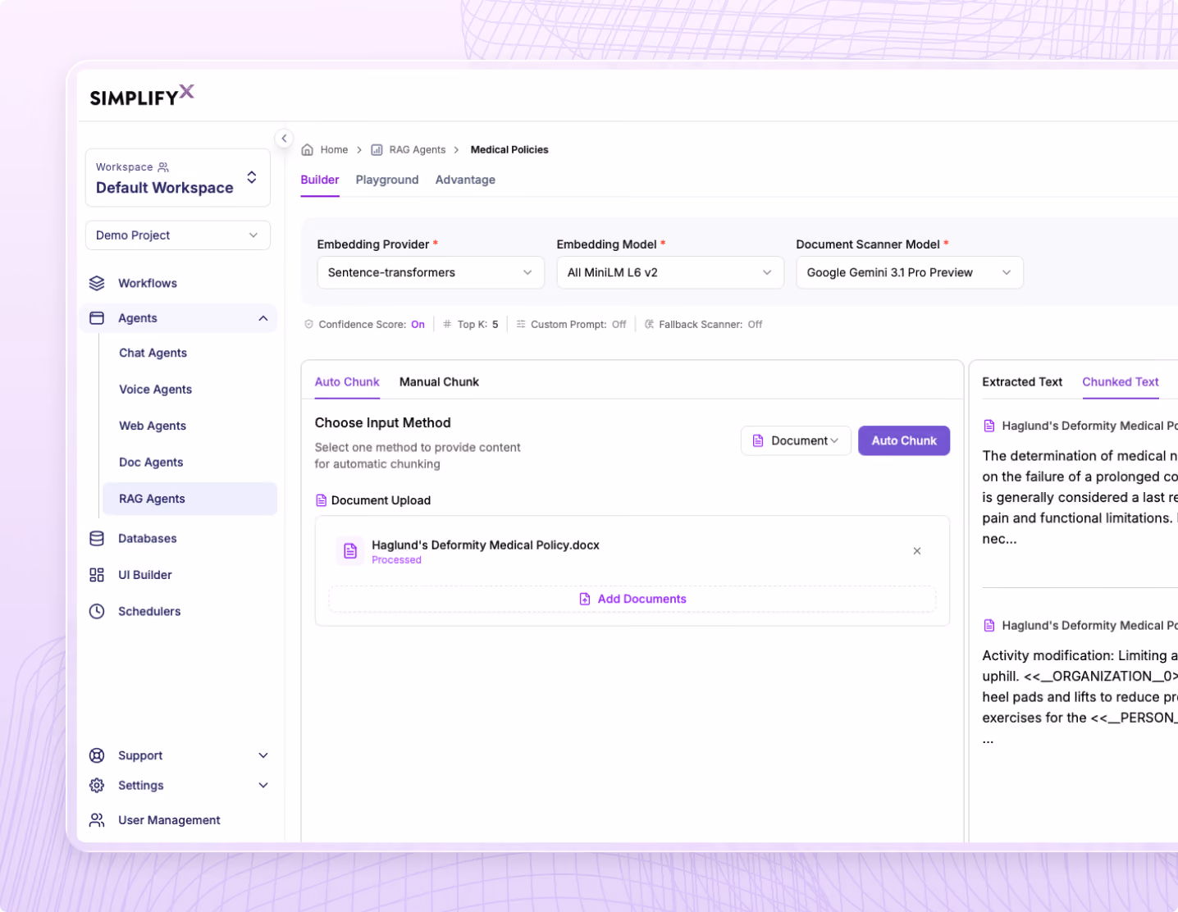
Task: Click the Agents window icon in the sidebar
Action: [x=97, y=318]
